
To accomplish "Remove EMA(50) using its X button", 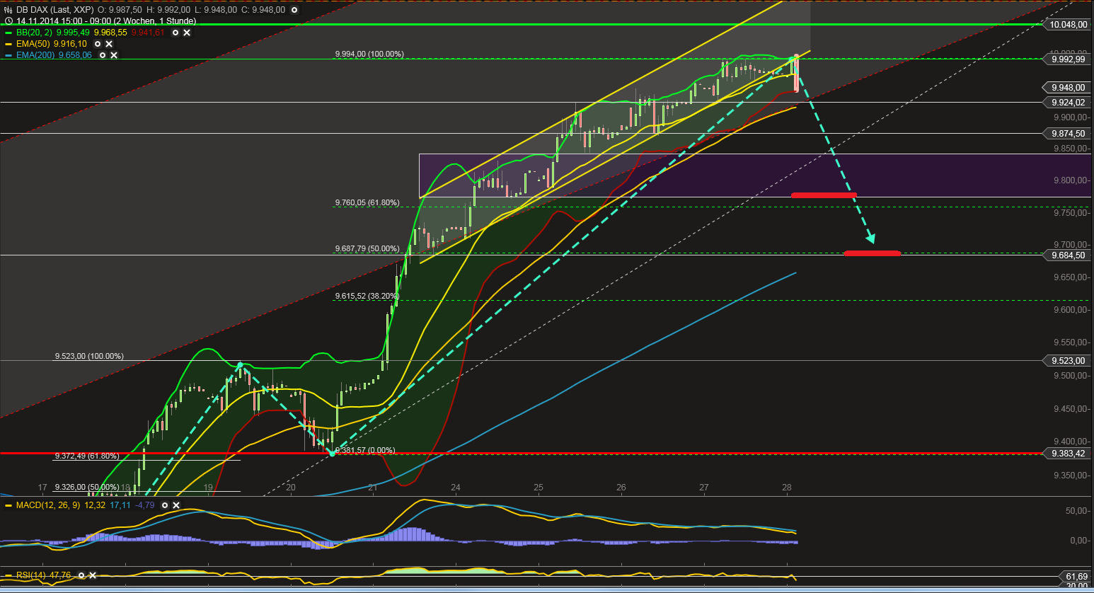I will click(x=109, y=44).
